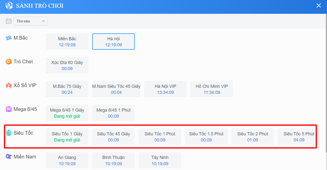Close the Sảnh Trò Chơi dialog
The image size is (327, 170).
pyautogui.click(x=319, y=6)
